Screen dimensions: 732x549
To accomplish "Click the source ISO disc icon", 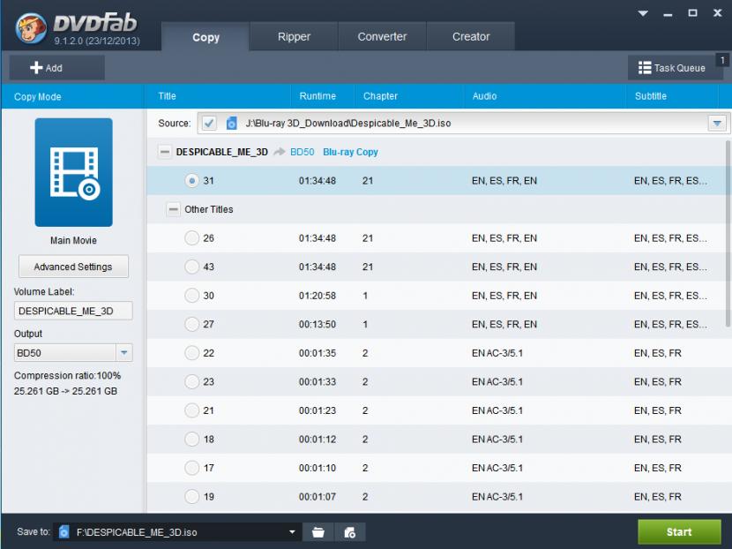I will (232, 124).
